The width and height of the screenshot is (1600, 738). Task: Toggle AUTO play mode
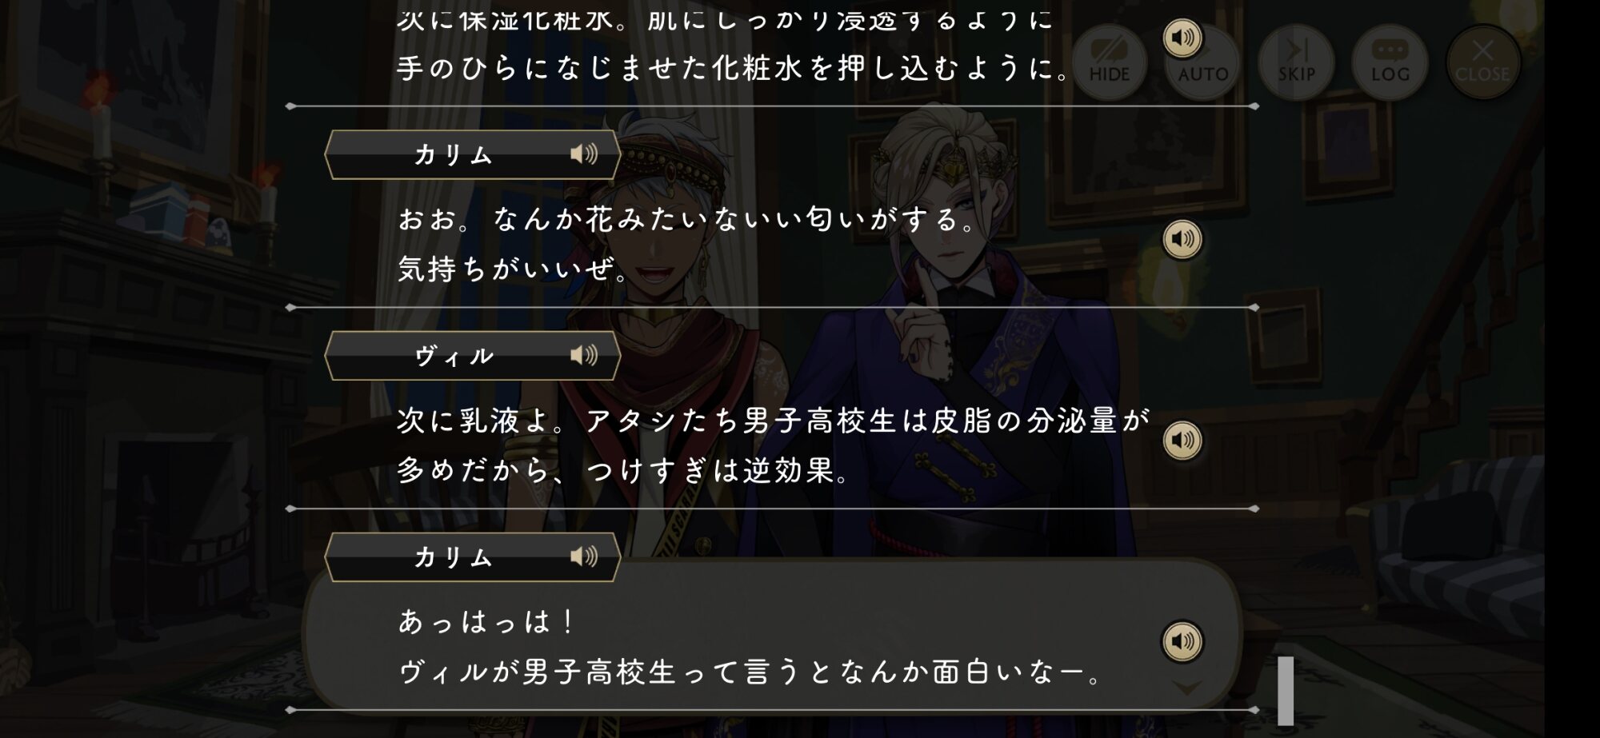point(1202,62)
